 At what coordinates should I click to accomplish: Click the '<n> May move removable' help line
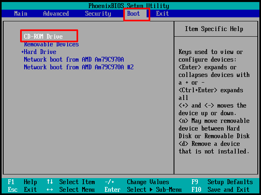point(214,121)
